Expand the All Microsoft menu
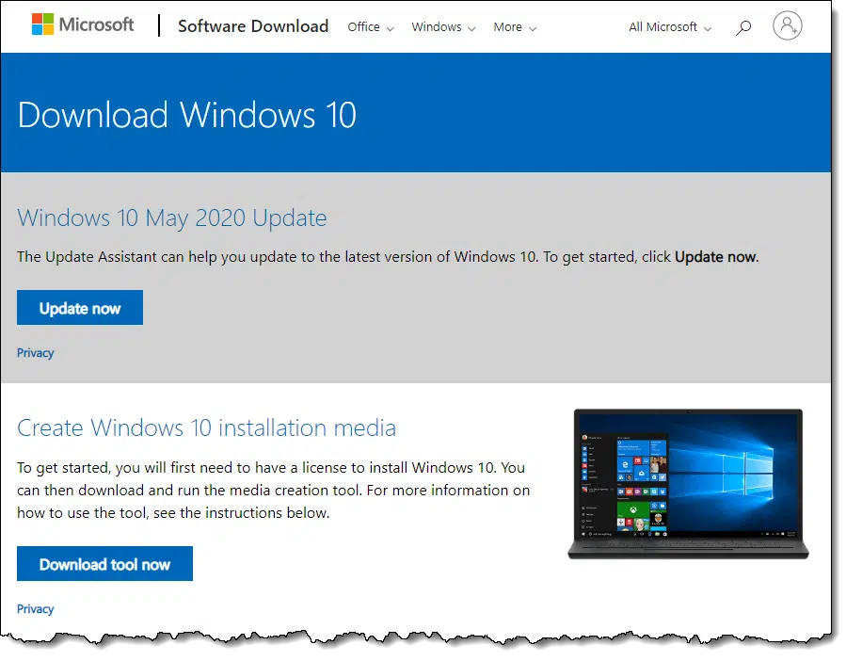This screenshot has width=846, height=661. click(x=670, y=27)
